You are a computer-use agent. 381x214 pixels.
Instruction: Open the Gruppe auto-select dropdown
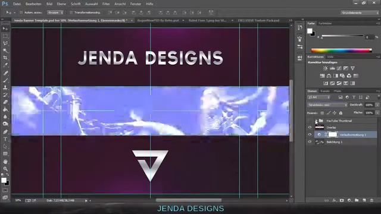(55, 12)
